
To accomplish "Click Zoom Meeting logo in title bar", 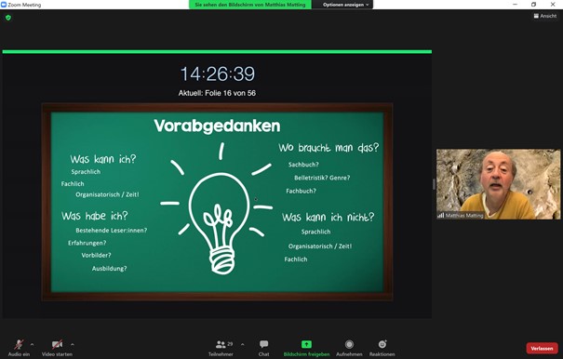I will pyautogui.click(x=4, y=5).
